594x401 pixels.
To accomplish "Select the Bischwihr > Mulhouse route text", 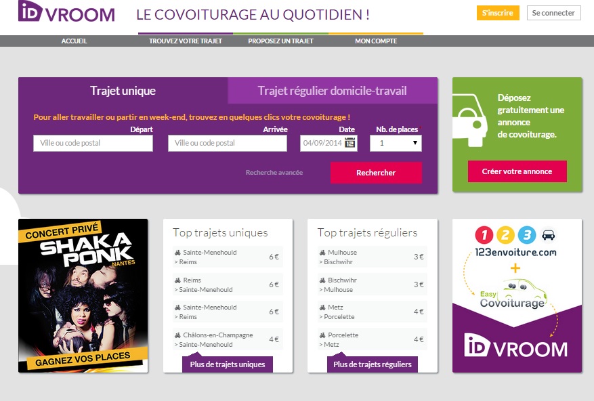I will (338, 284).
